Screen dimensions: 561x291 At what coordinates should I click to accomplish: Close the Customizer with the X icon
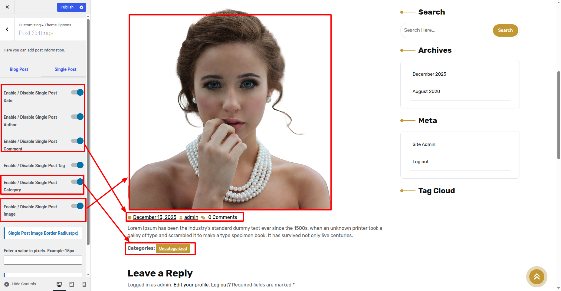pos(7,7)
